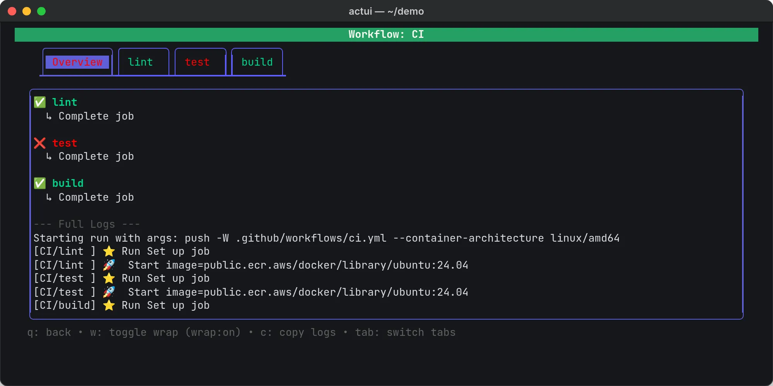
Task: Select the failed test job heading
Action: pyautogui.click(x=65, y=143)
